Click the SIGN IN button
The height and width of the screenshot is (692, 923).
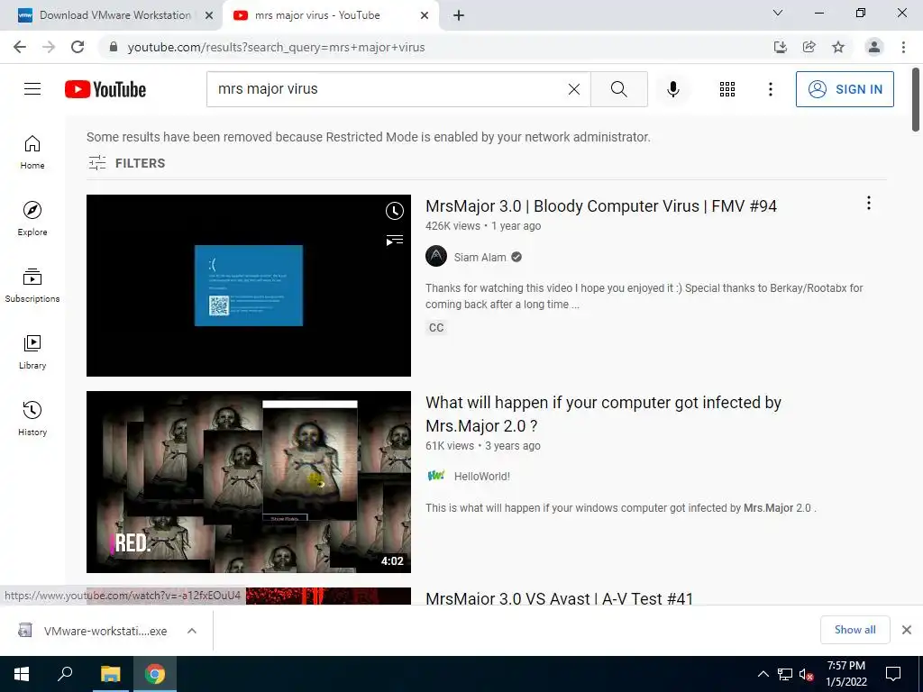845,89
